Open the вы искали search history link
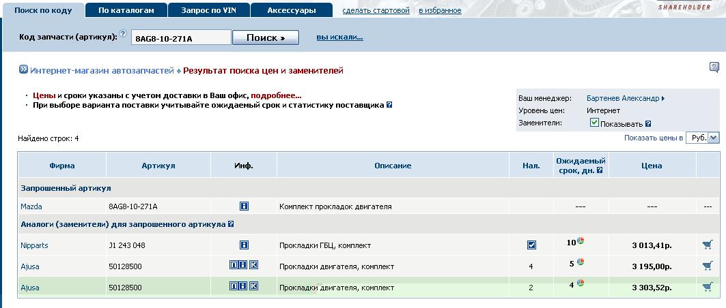The height and width of the screenshot is (308, 726). [339, 37]
